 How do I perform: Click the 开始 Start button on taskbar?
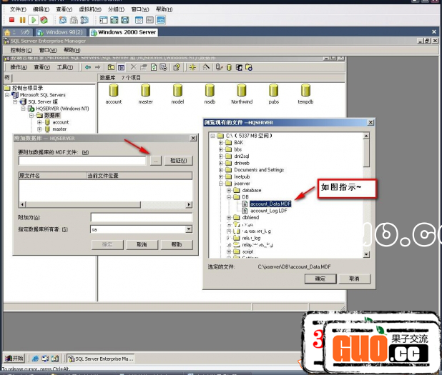[14, 359]
